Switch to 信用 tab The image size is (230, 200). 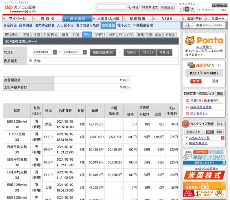[x=26, y=35]
